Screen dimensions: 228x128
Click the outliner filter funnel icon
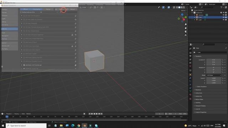[x=221, y=7]
